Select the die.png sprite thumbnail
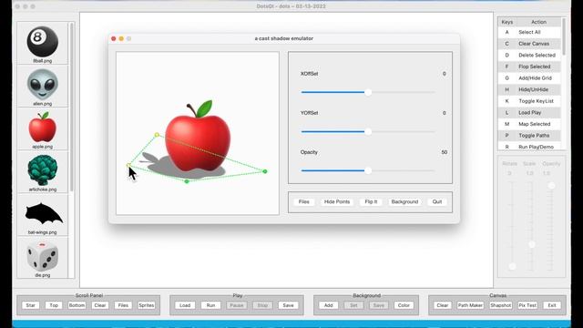 (x=43, y=258)
